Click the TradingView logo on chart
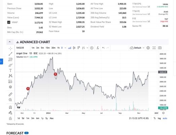The width and height of the screenshot is (176, 135). [19, 108]
